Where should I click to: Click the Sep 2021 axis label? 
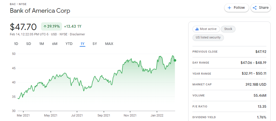104,116
